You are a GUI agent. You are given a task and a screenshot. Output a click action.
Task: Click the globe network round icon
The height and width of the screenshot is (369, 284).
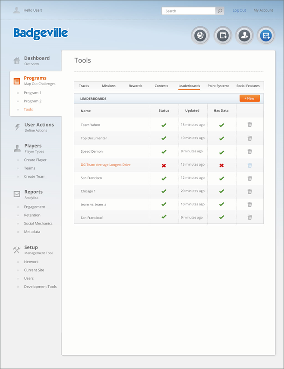[200, 36]
